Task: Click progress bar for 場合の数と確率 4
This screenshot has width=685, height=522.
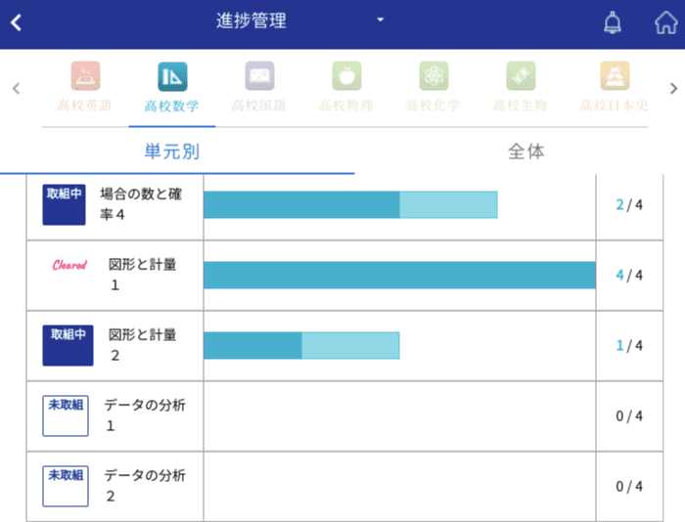Action: [350, 204]
